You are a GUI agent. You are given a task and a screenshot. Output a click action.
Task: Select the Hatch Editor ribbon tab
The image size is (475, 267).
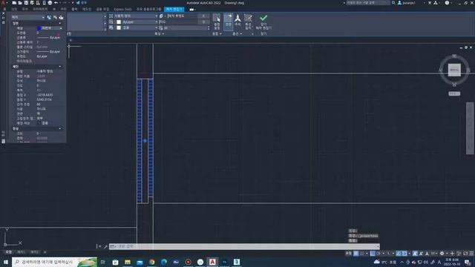point(174,10)
